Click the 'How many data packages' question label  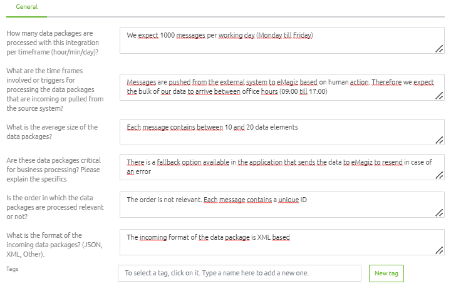pos(53,43)
